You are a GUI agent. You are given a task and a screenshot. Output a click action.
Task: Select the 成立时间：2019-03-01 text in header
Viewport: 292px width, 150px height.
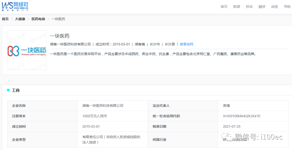[x=113, y=44]
